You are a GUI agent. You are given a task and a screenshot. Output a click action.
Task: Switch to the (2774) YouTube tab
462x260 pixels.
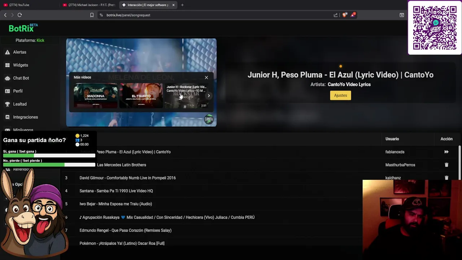30,5
